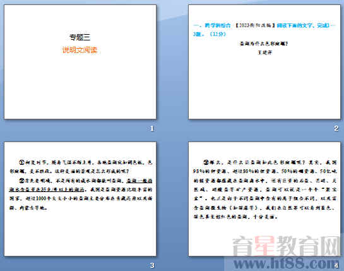Screen dimensions: 344x271
Task: Click the blue (12分) score text
Action: (218, 34)
